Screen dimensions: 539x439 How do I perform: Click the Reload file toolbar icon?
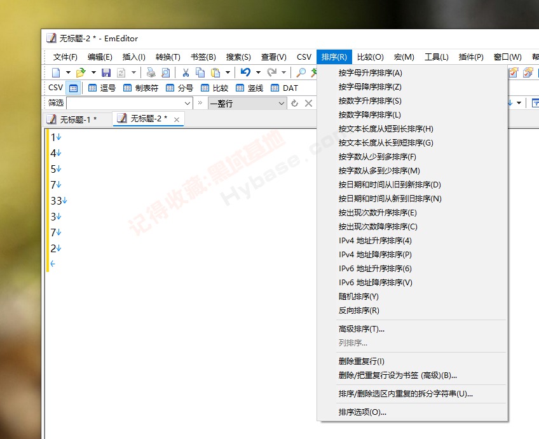(x=121, y=72)
